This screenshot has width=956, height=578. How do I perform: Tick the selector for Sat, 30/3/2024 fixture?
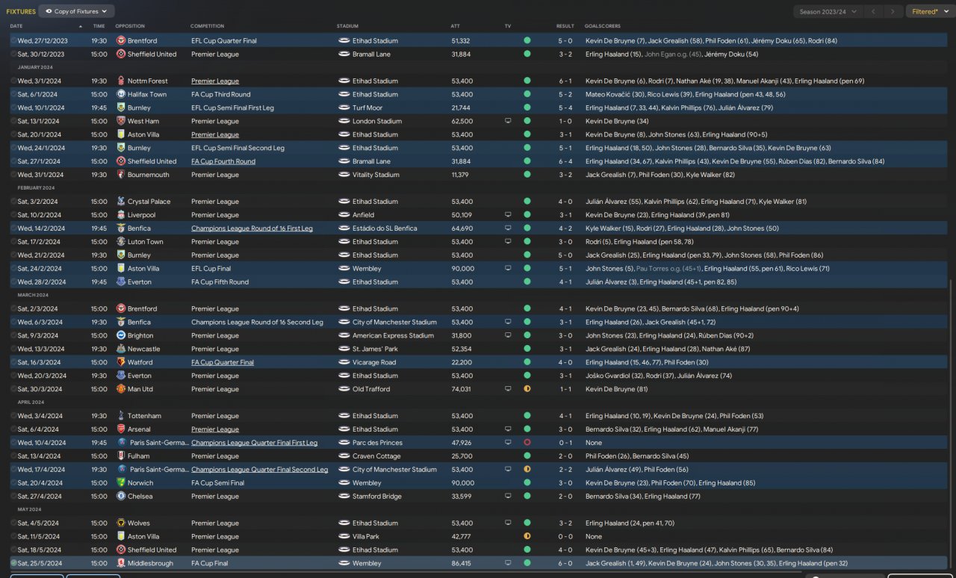point(13,389)
